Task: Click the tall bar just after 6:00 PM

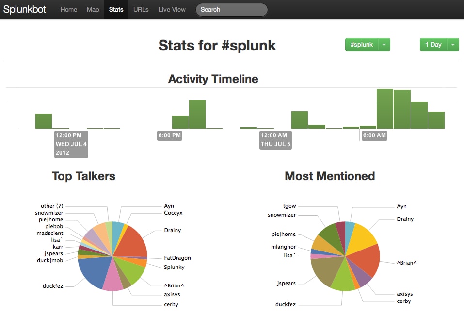Action: [x=197, y=115]
